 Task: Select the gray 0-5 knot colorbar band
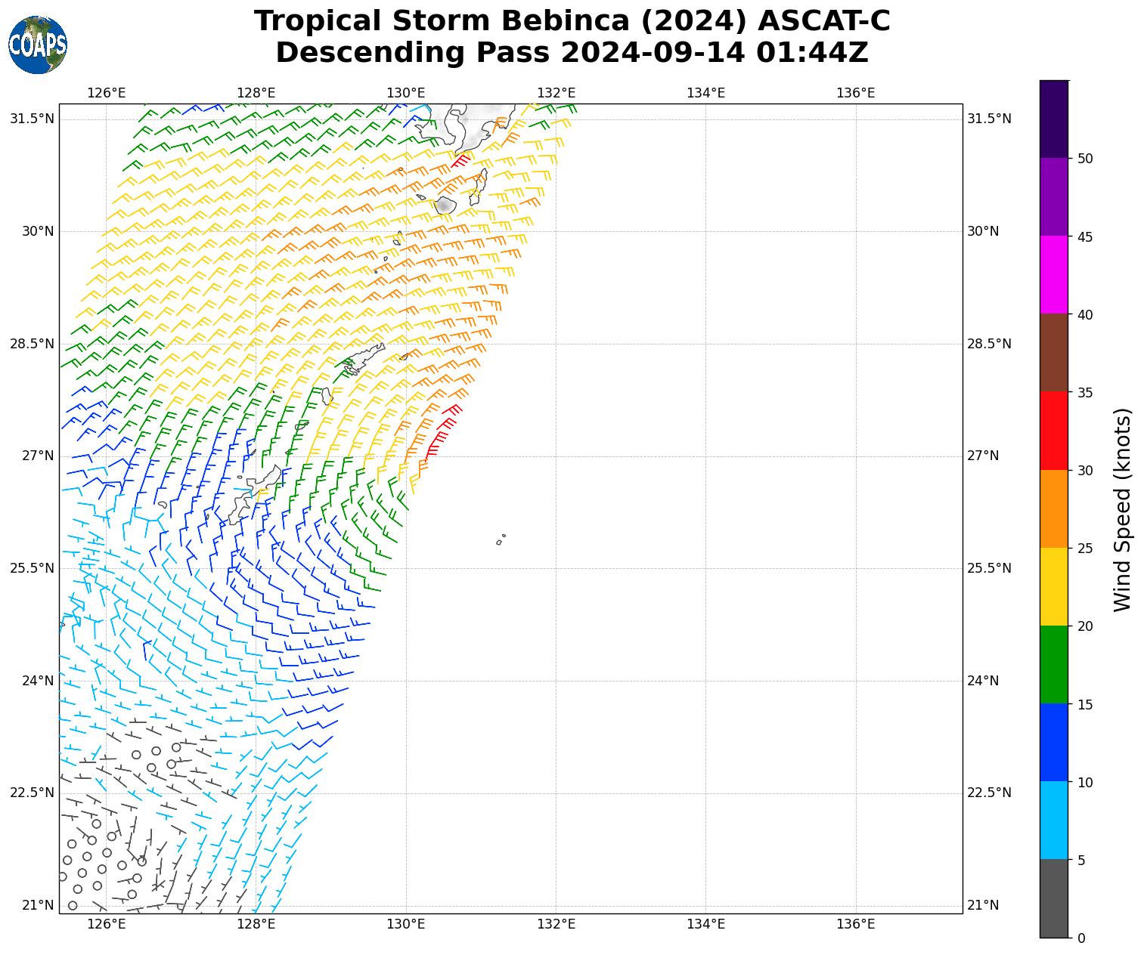1053,898
